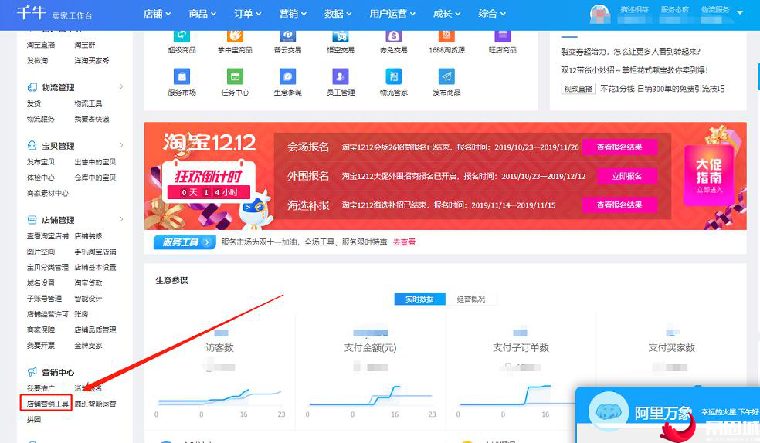This screenshot has height=443, width=760.
Task: Open 店铺装修 in the sidebar
Action: [88, 236]
